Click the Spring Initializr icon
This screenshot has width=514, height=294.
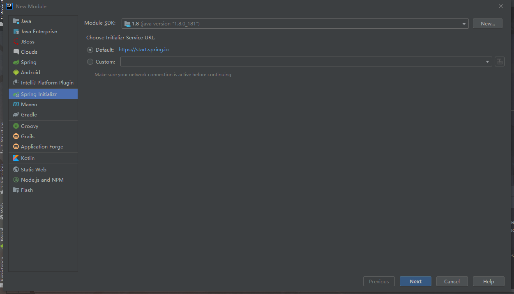tap(16, 94)
